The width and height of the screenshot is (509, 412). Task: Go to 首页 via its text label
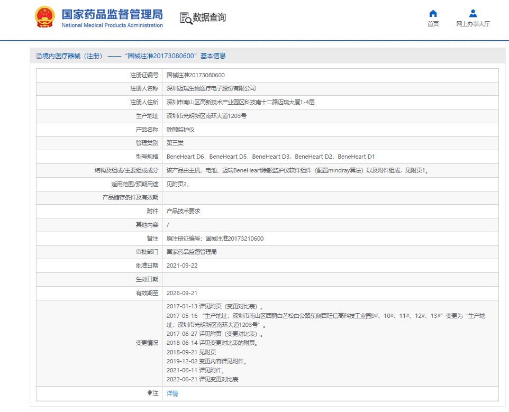click(x=433, y=24)
